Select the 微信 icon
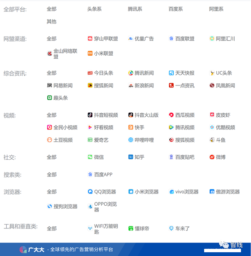Screen dimensions: 251x256 [90, 157]
